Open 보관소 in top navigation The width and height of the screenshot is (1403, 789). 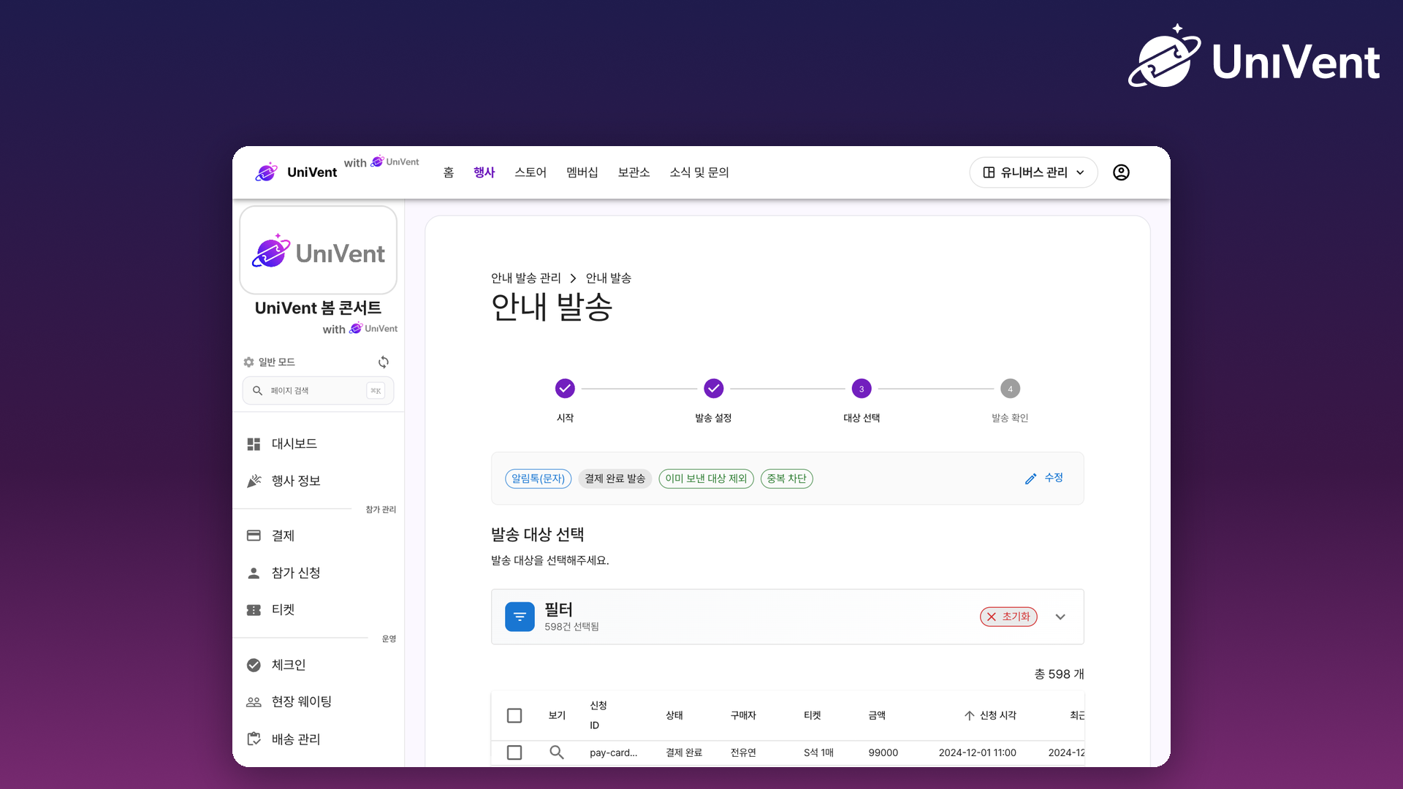(x=634, y=172)
